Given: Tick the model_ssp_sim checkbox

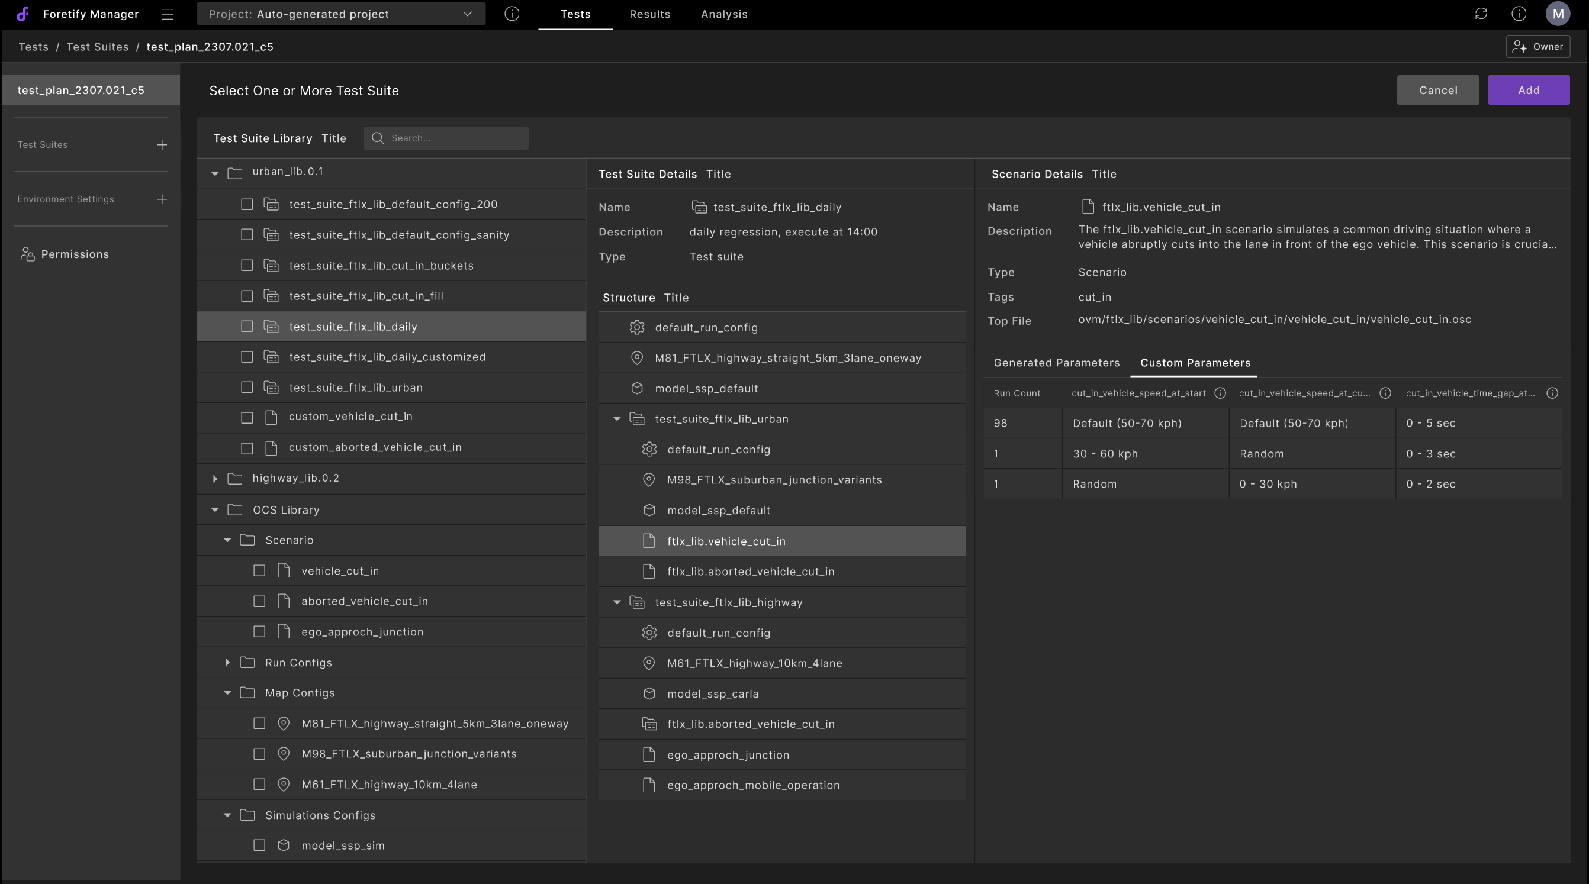Looking at the screenshot, I should [x=259, y=845].
